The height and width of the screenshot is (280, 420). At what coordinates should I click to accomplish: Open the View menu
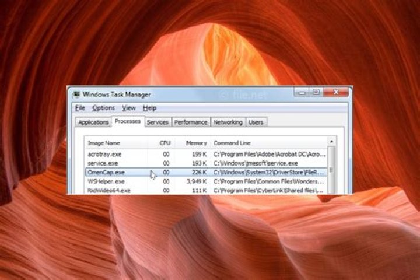128,108
